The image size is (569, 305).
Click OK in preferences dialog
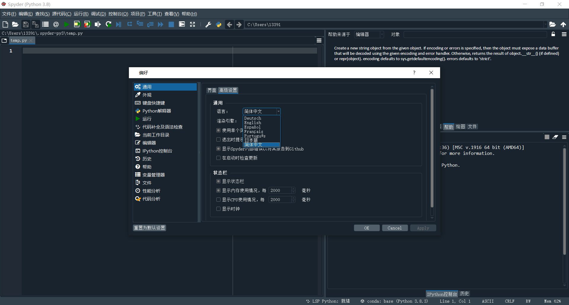(x=367, y=228)
